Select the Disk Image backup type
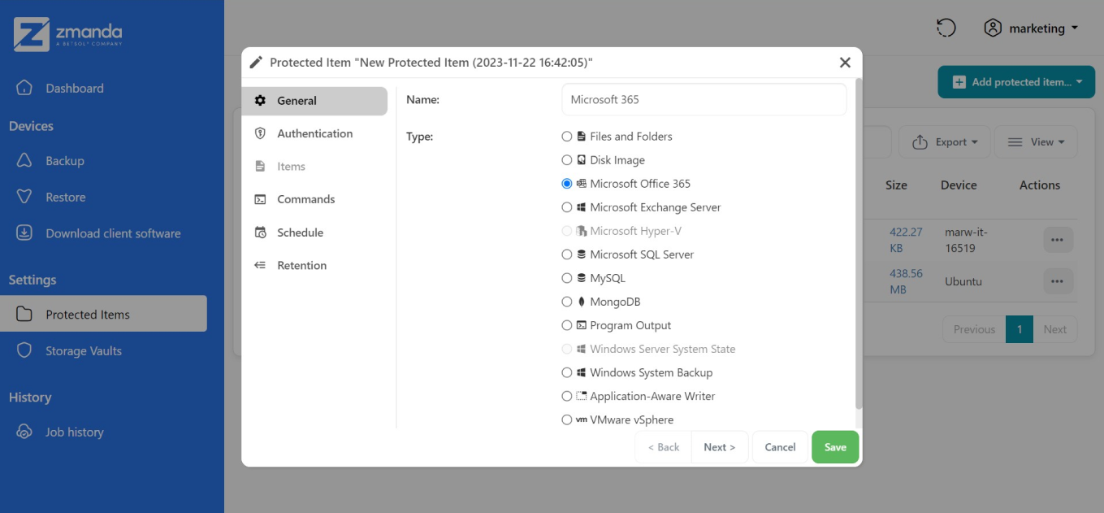This screenshot has height=513, width=1104. pyautogui.click(x=566, y=160)
